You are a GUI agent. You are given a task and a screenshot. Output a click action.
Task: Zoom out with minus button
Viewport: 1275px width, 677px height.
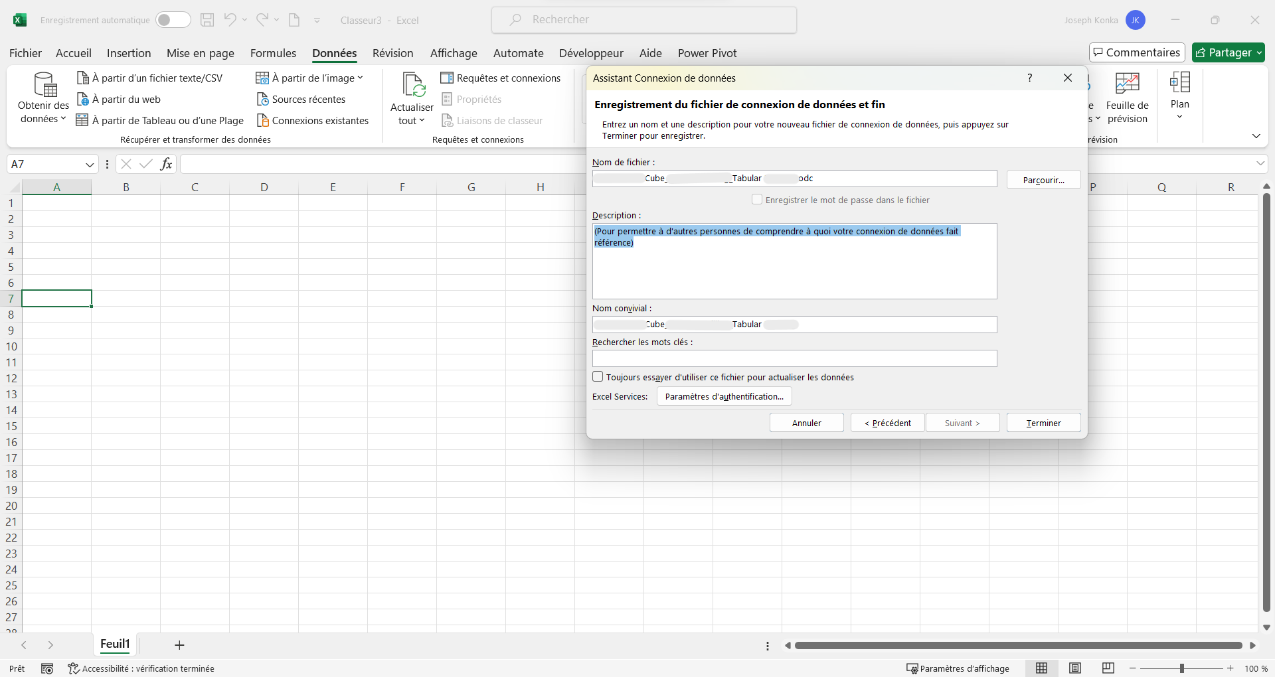[x=1133, y=668]
